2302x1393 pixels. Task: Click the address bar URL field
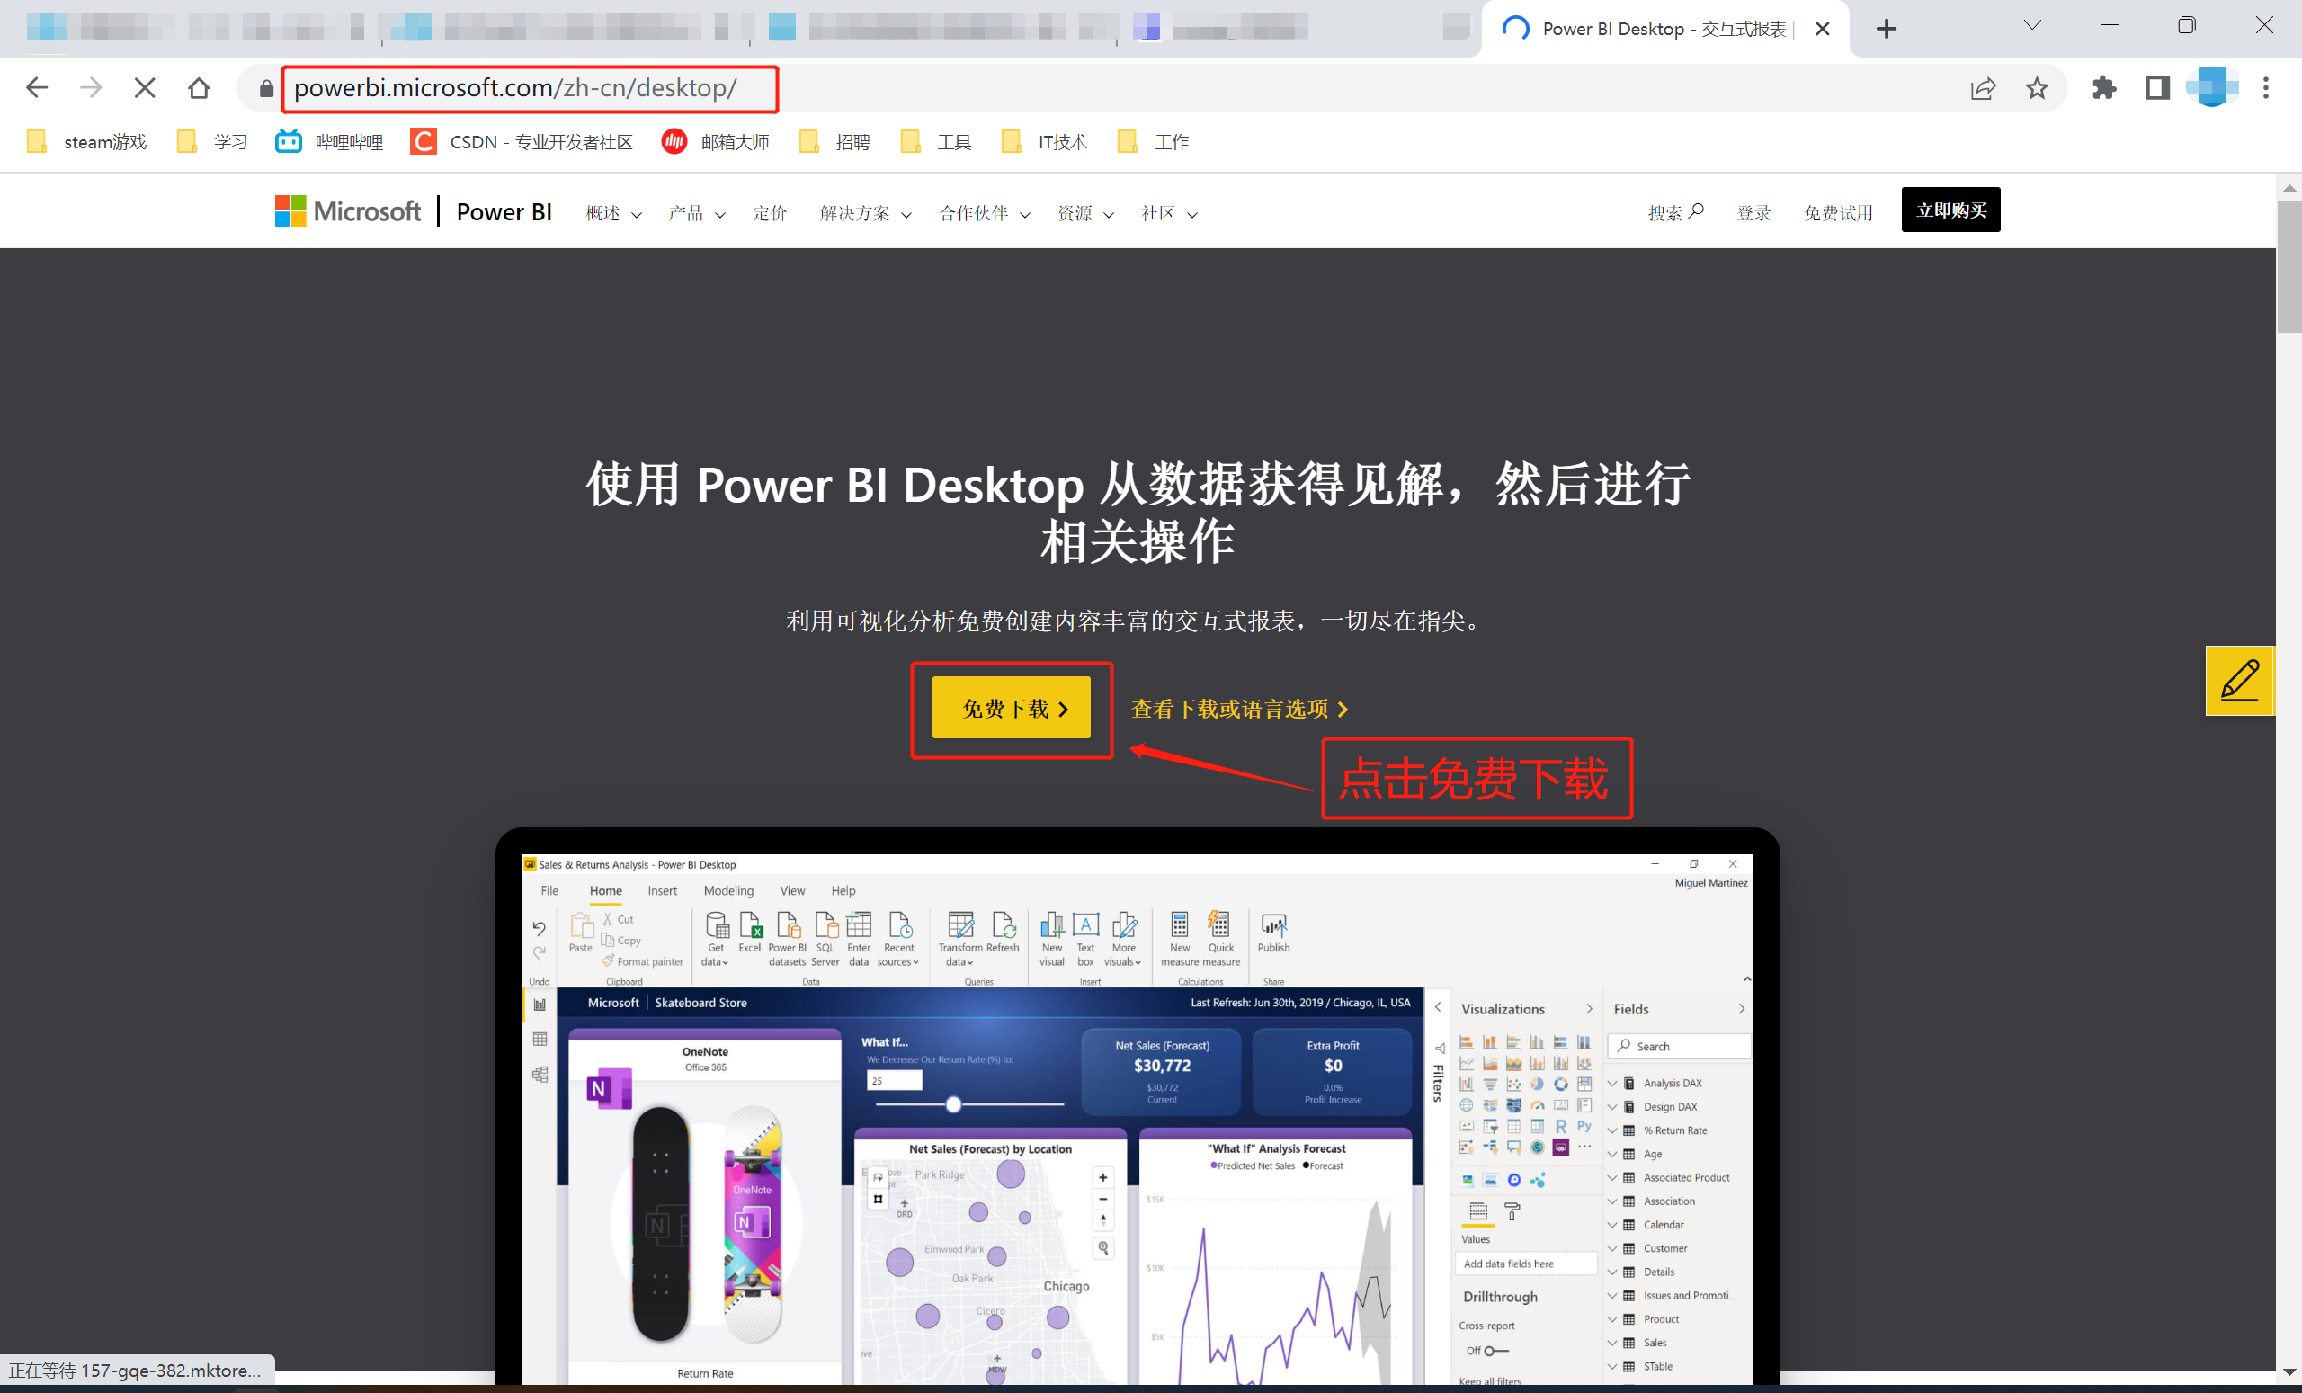516,88
